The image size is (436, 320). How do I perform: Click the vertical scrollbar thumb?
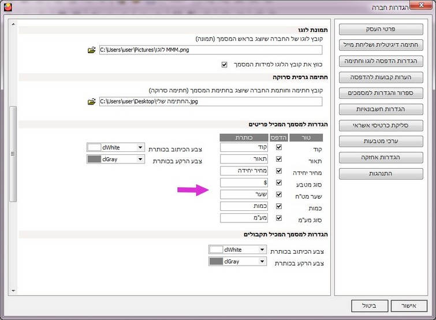click(x=13, y=154)
